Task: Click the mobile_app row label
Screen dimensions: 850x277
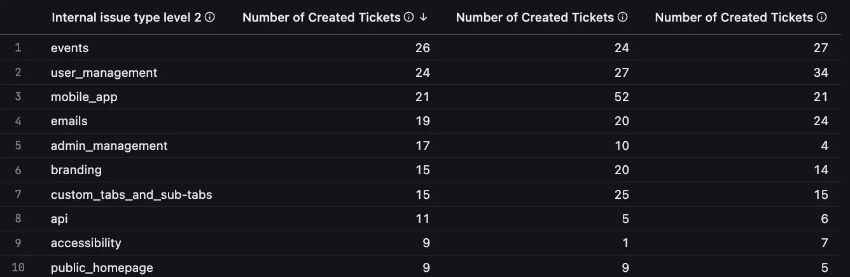Action: (x=84, y=97)
